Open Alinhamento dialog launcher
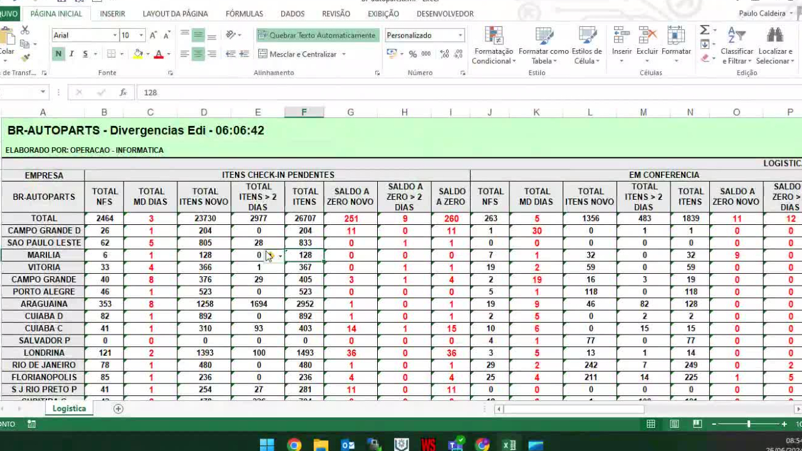Viewport: 802px width, 451px height. pos(377,73)
